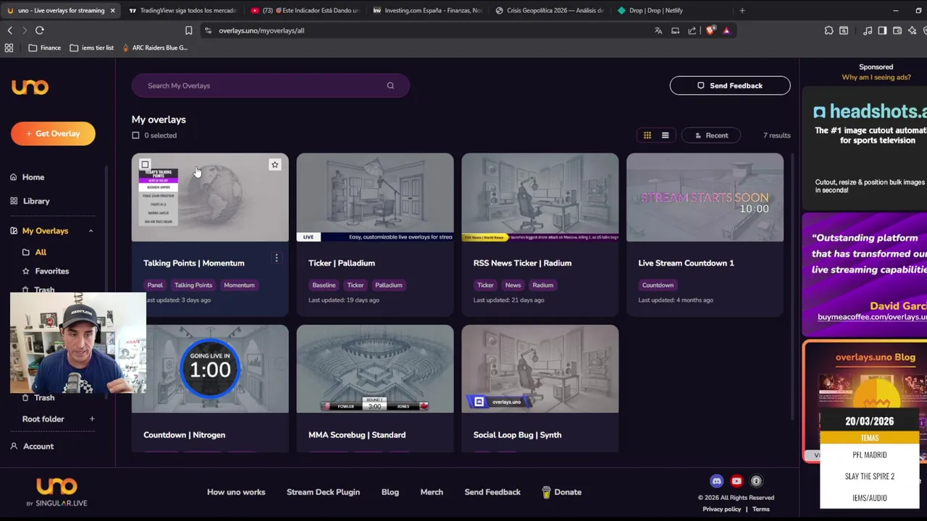The image size is (927, 521).
Task: Click the translate page icon in the address bar
Action: (x=658, y=30)
